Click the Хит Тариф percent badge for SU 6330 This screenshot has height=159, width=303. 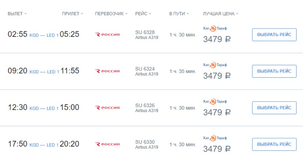(x=213, y=138)
